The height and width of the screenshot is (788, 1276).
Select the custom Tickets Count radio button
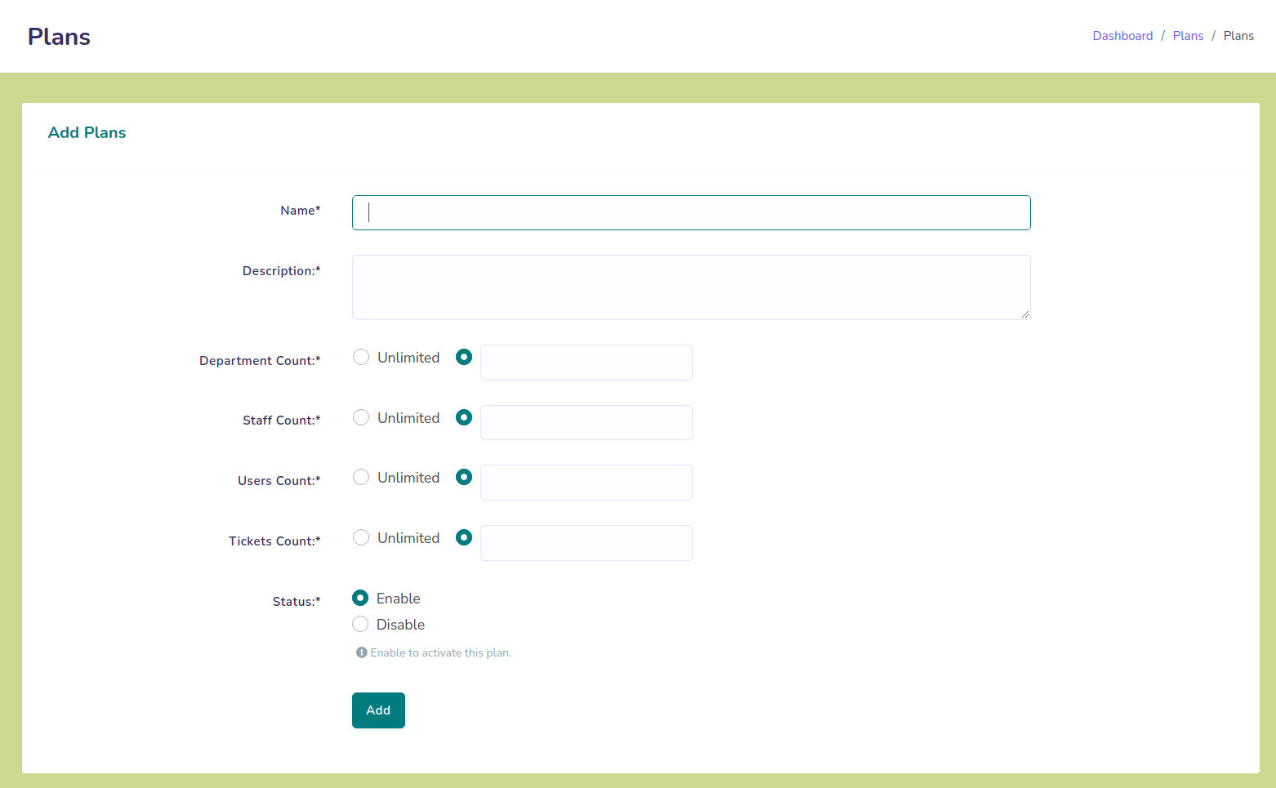[464, 538]
